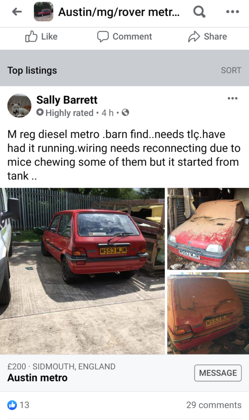The image size is (249, 420).
Task: Tap the public globe privacy icon
Action: (125, 113)
